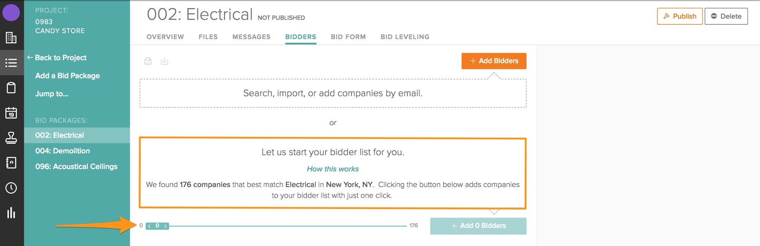The image size is (760, 246).
Task: Open the calendar icon in sidebar
Action: click(11, 113)
